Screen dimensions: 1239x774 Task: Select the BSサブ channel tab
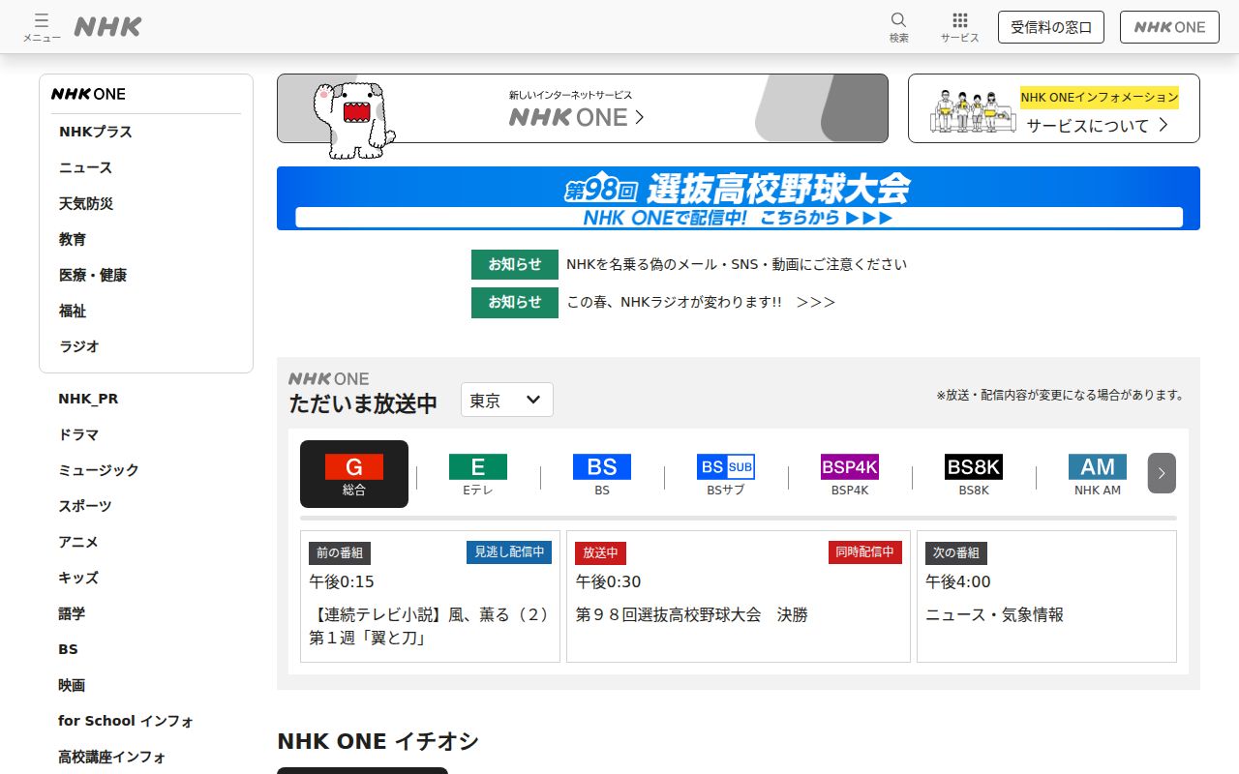[726, 475]
